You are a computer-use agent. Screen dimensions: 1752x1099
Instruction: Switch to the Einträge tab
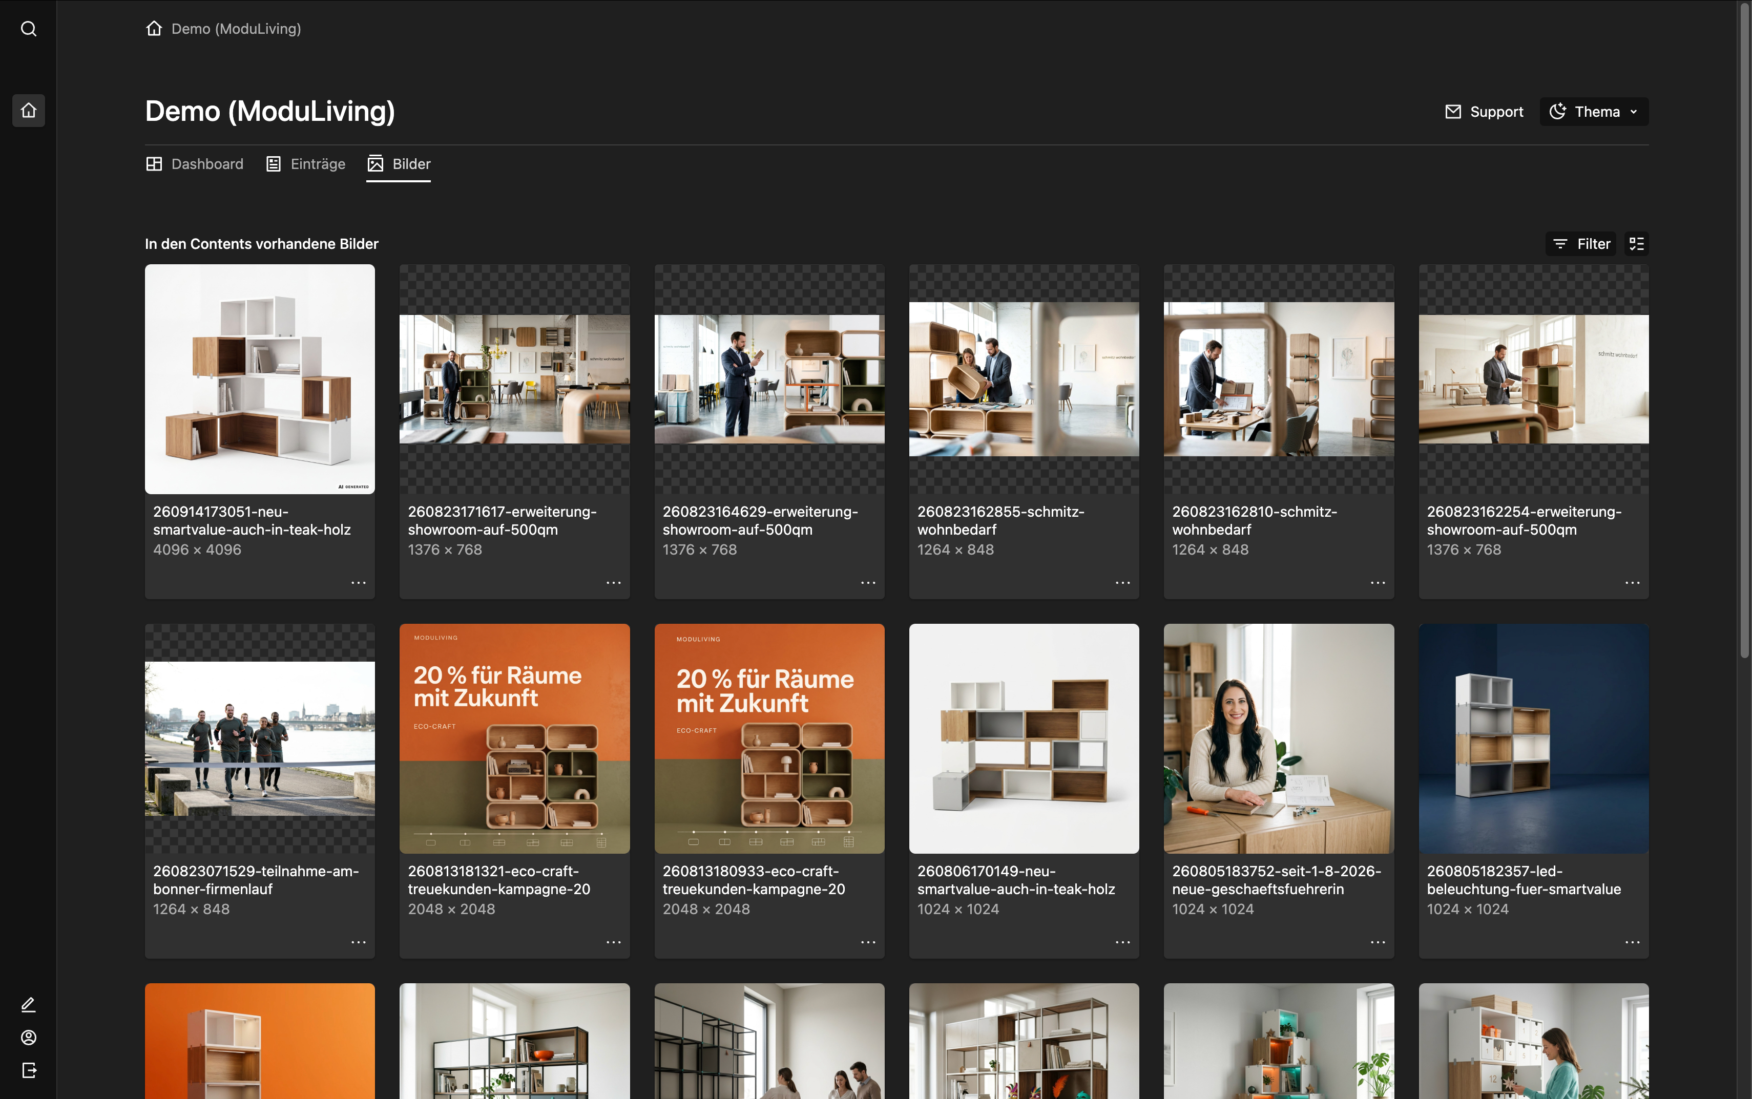(305, 164)
